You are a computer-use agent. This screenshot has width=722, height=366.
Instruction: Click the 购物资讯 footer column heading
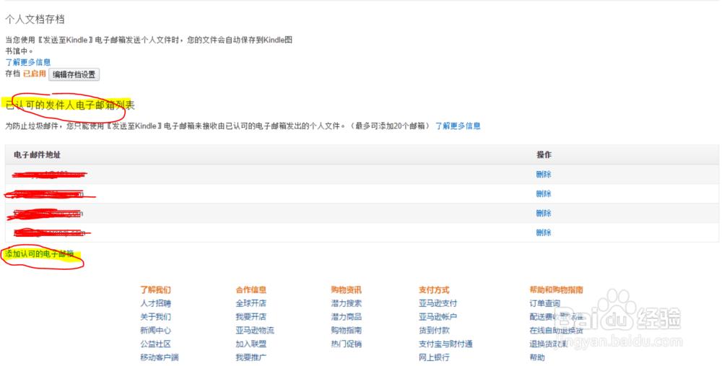347,290
